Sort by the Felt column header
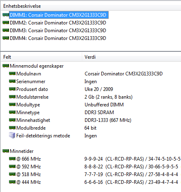 (41, 57)
